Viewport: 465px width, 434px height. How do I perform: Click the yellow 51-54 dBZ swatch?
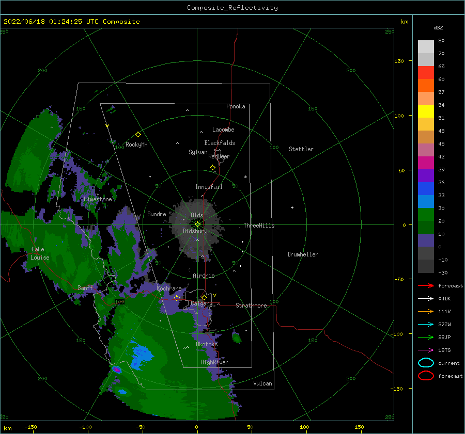coord(426,111)
